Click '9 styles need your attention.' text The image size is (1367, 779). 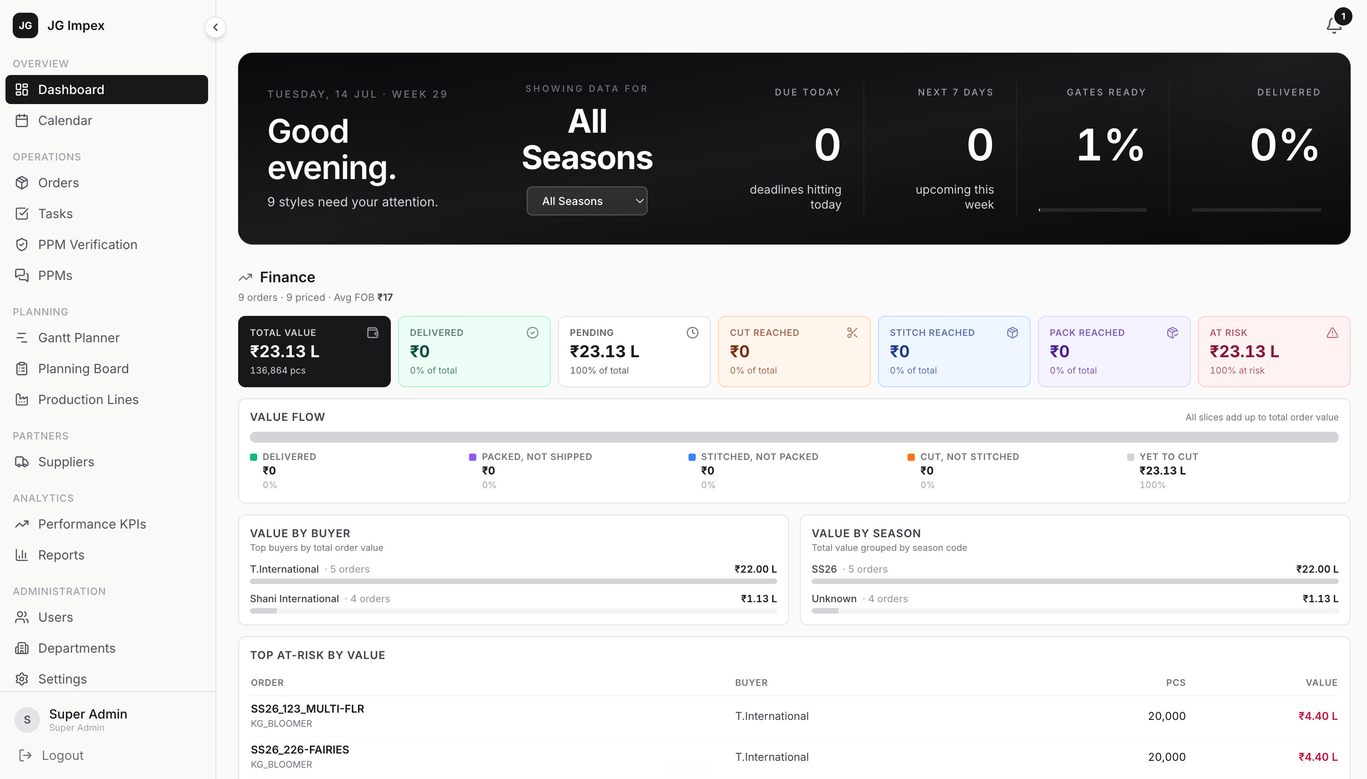[353, 202]
